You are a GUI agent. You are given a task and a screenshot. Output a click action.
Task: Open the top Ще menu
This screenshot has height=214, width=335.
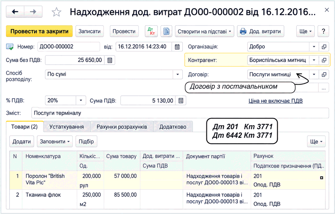coord(306,31)
